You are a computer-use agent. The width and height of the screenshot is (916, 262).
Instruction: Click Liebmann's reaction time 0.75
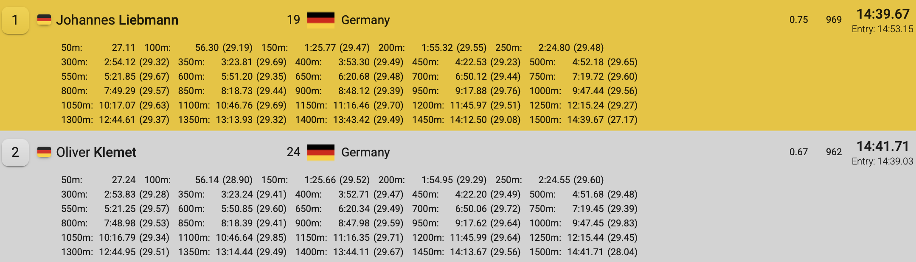(x=798, y=20)
